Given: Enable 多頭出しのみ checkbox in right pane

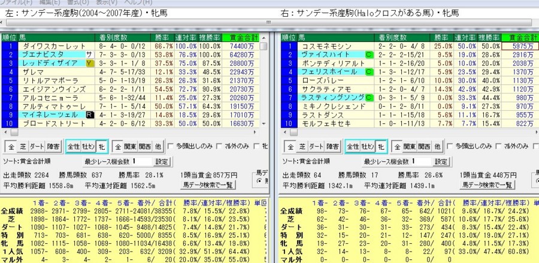Looking at the screenshot, I should [449, 146].
